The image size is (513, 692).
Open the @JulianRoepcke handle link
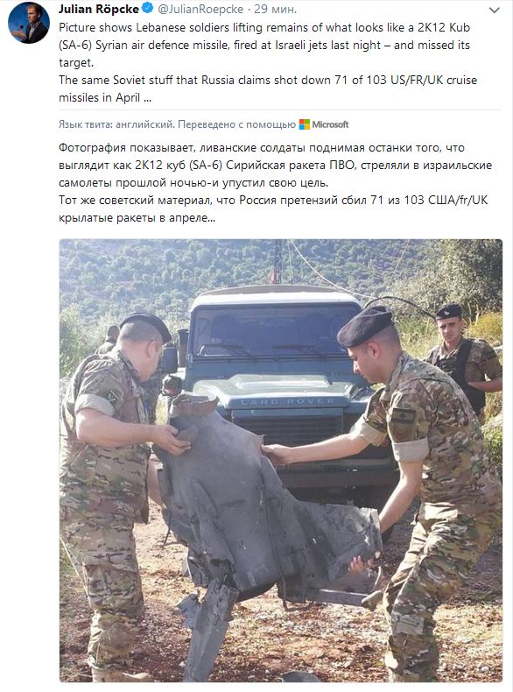coord(200,9)
